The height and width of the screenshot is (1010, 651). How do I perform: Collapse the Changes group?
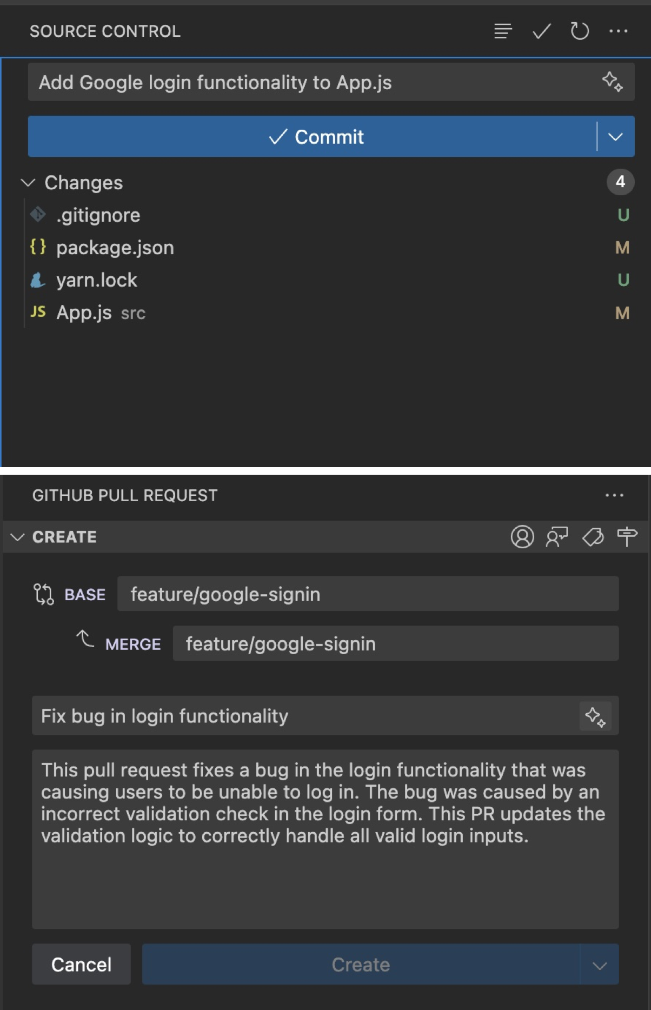tap(28, 183)
